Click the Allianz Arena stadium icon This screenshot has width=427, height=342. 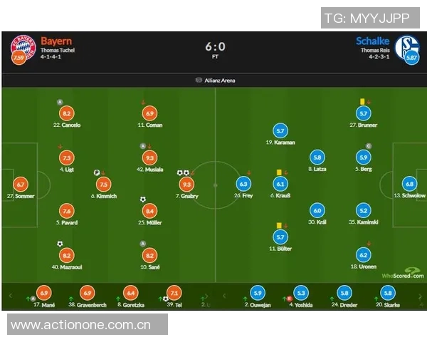(199, 81)
